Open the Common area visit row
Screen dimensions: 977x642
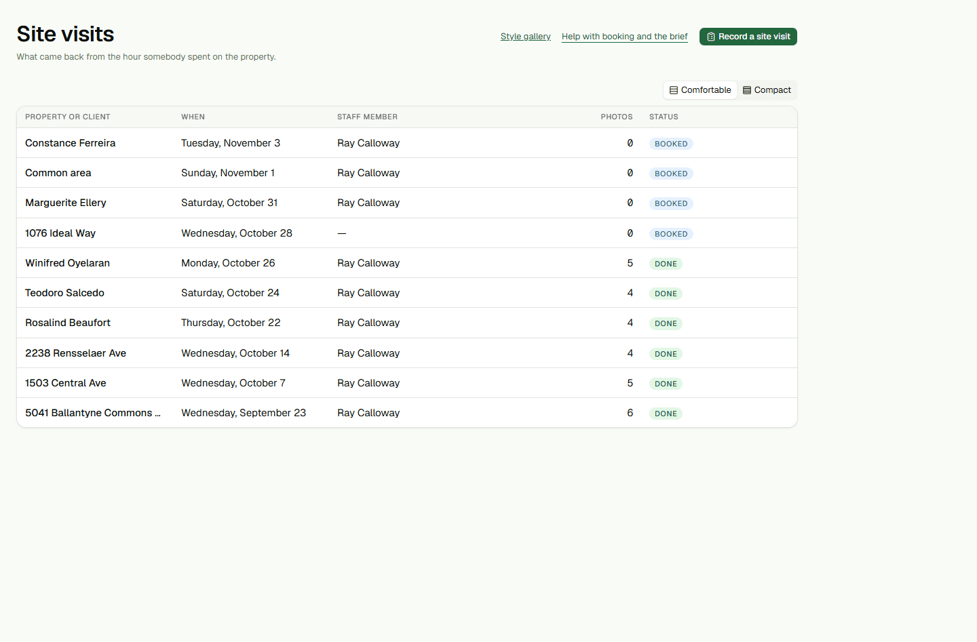[x=407, y=173]
